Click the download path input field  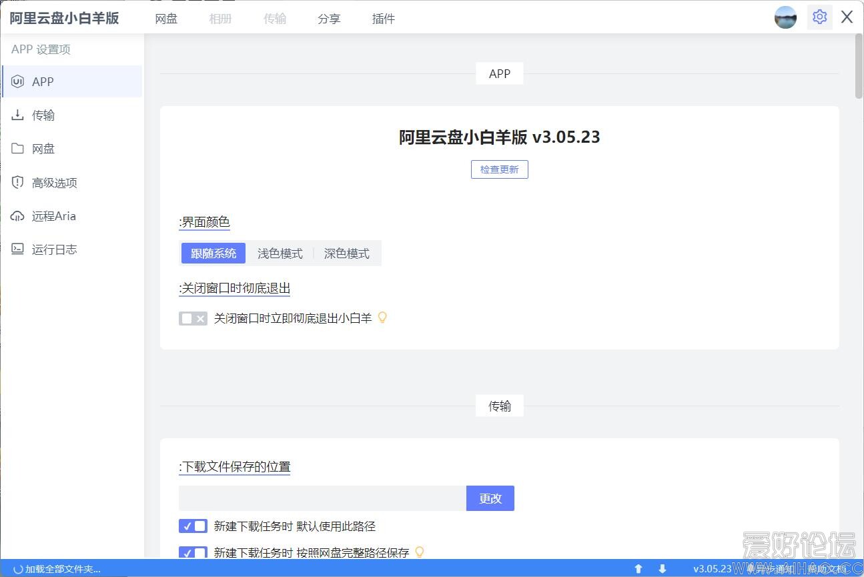(322, 498)
